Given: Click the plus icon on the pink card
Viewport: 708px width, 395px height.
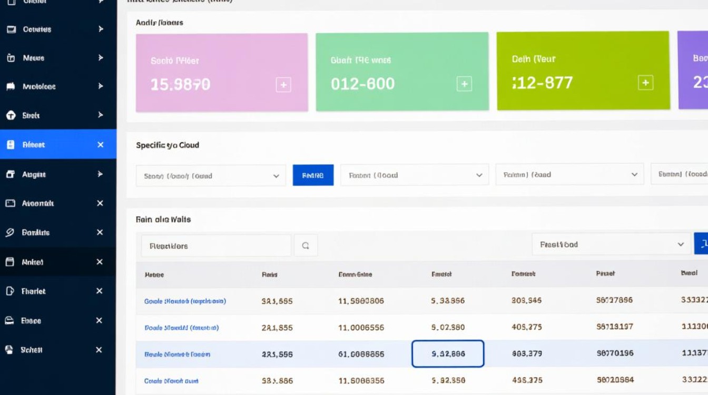Looking at the screenshot, I should 283,85.
